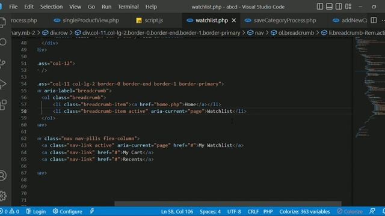Split the editor right

[x=374, y=20]
